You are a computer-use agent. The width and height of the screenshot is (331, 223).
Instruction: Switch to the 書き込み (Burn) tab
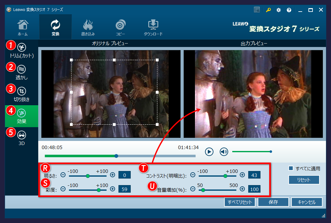point(88,28)
